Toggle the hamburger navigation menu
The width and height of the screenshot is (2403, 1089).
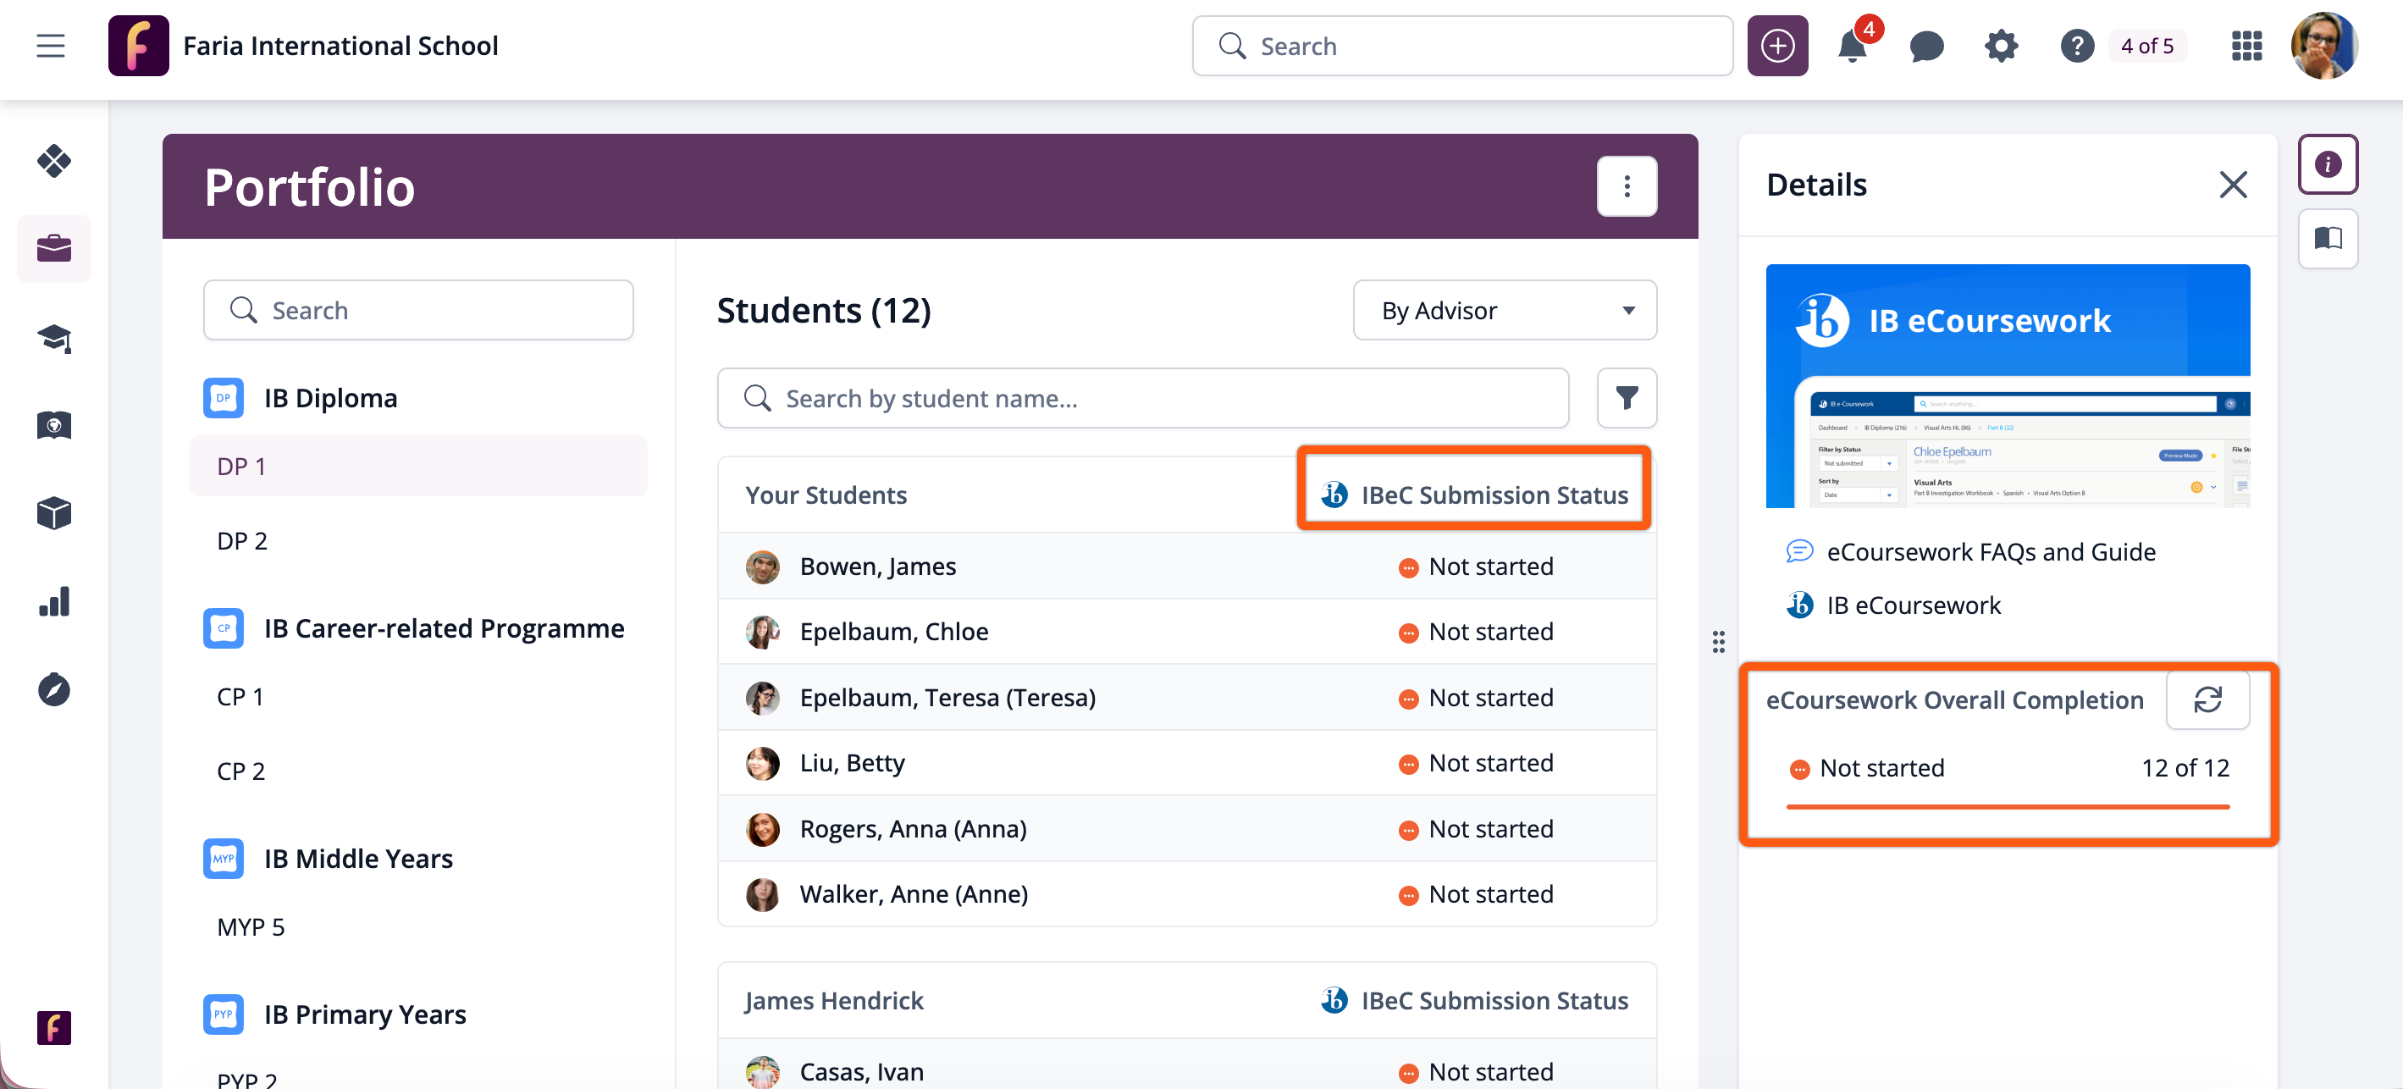52,46
